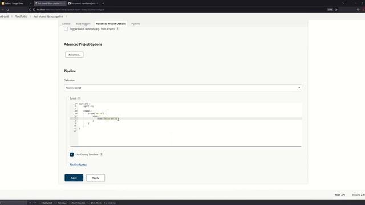Screen dimensions: 365x205
Task: Switch to General config tab
Action: 66,24
